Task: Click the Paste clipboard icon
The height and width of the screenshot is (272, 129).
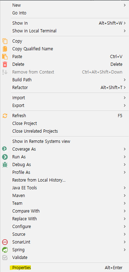Action: (5, 57)
